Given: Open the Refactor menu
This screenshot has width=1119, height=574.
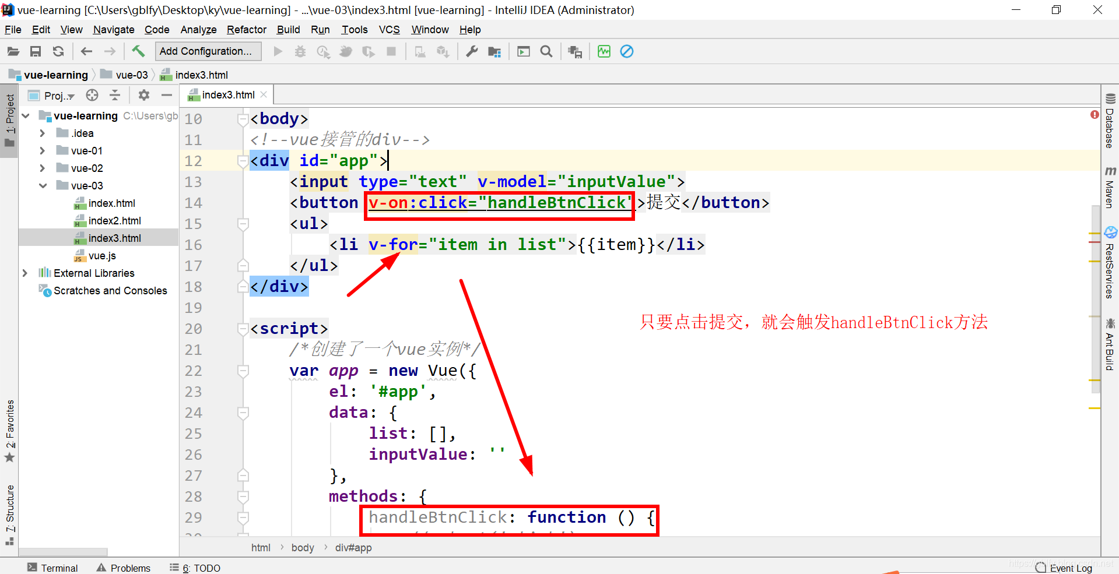Looking at the screenshot, I should [247, 30].
